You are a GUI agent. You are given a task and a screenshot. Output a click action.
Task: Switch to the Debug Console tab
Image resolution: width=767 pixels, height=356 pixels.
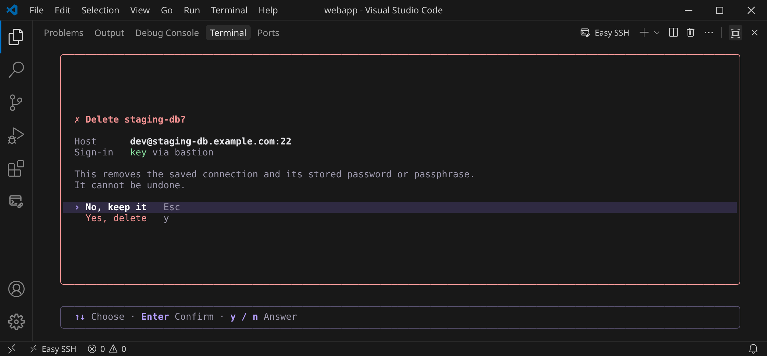[x=167, y=33]
